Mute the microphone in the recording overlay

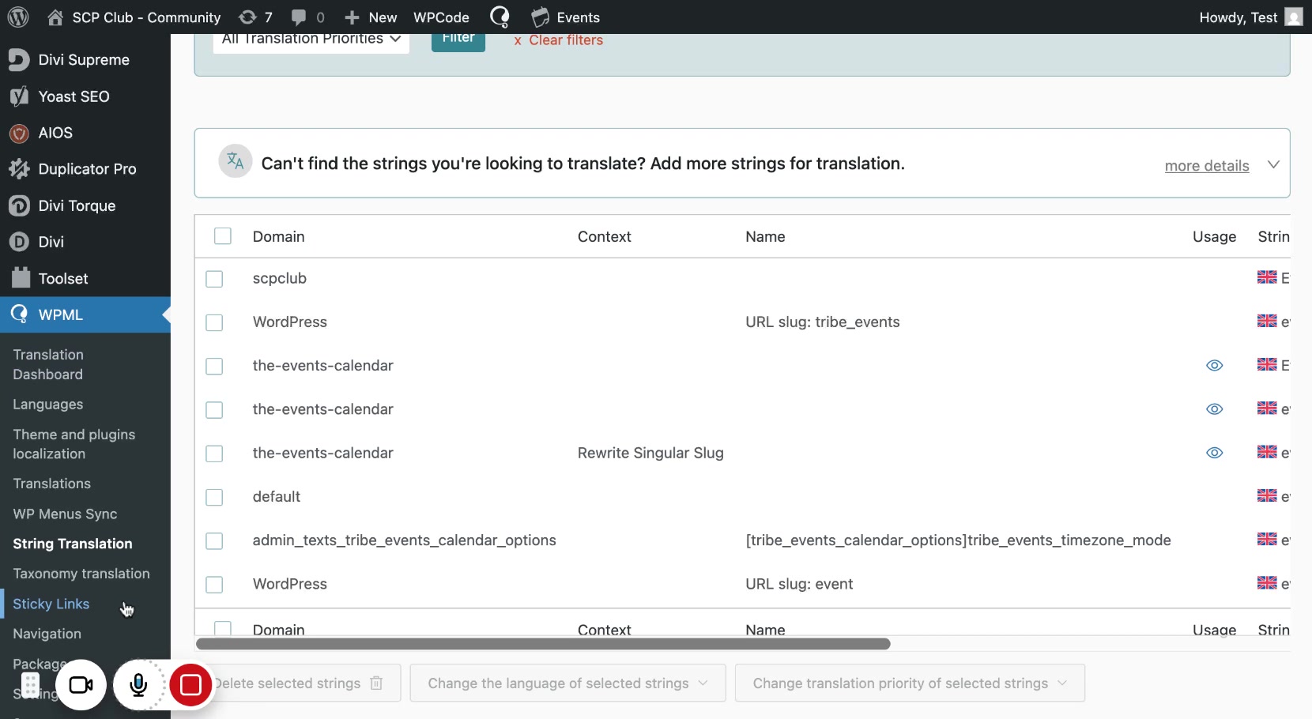click(138, 685)
